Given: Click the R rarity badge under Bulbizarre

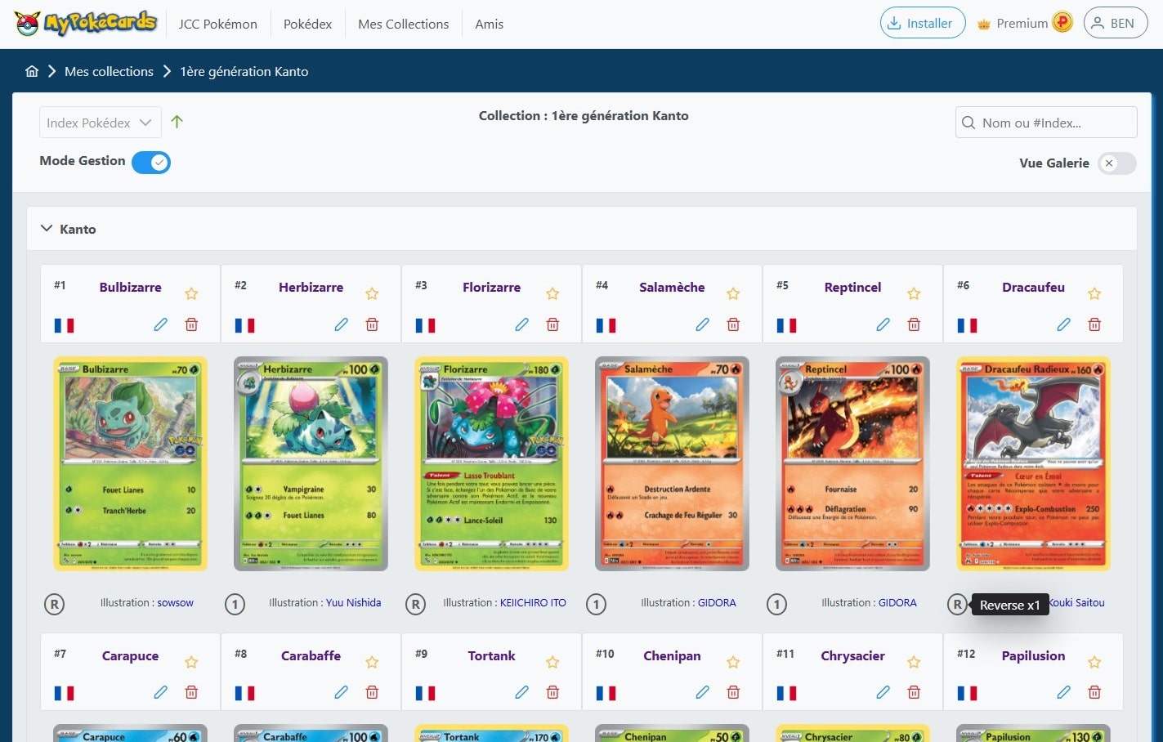Looking at the screenshot, I should click(x=54, y=604).
